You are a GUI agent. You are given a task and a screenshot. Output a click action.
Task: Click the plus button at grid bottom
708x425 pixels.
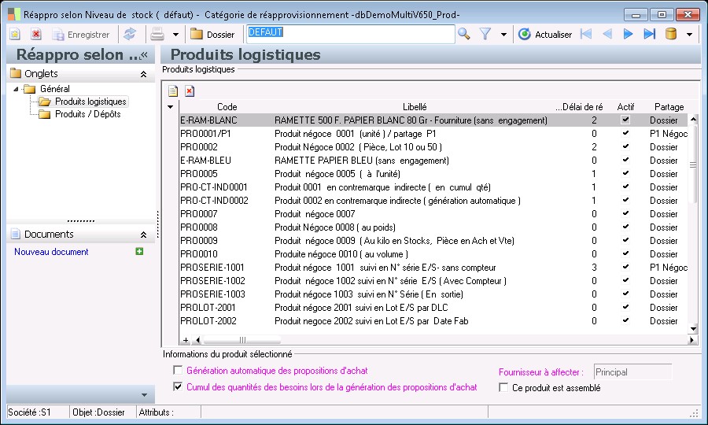[x=186, y=340]
